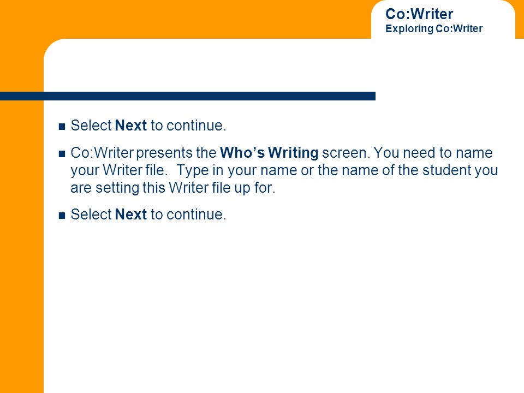Click the orange left sidebar band

(x=22, y=247)
